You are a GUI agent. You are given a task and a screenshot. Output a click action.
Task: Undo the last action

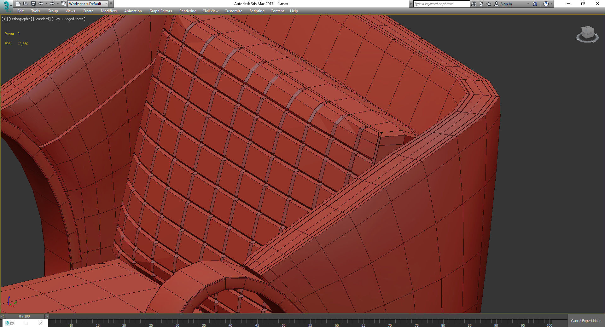pos(41,4)
